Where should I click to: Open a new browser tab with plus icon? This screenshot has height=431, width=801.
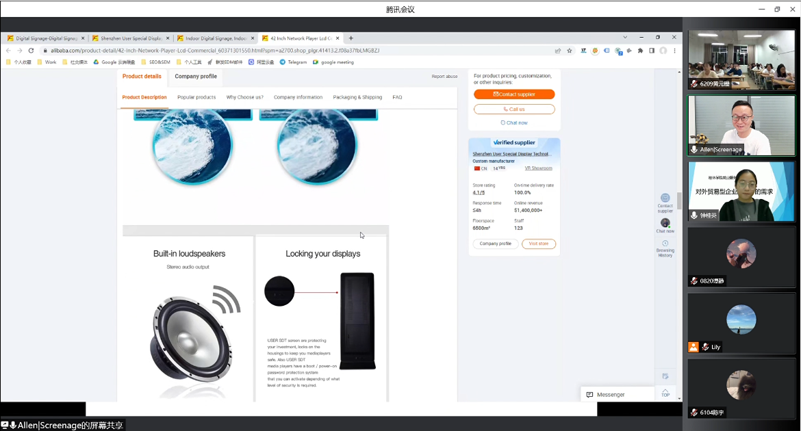click(351, 38)
